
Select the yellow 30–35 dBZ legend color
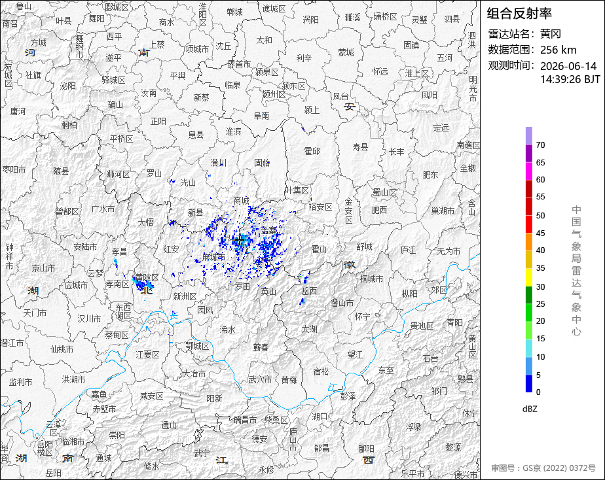click(x=528, y=277)
